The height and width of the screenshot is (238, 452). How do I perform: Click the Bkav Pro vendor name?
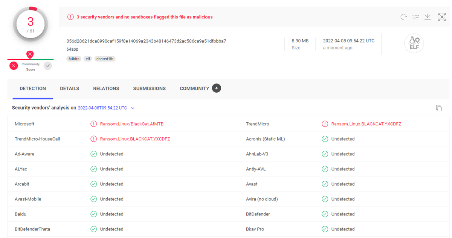tap(255, 229)
